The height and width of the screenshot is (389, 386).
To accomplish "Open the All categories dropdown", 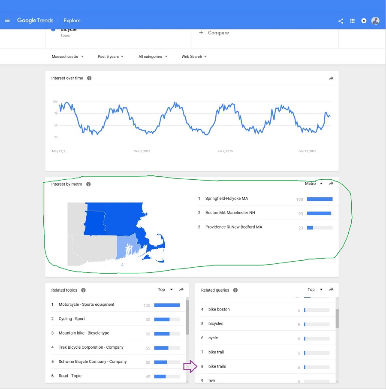I will tap(153, 57).
